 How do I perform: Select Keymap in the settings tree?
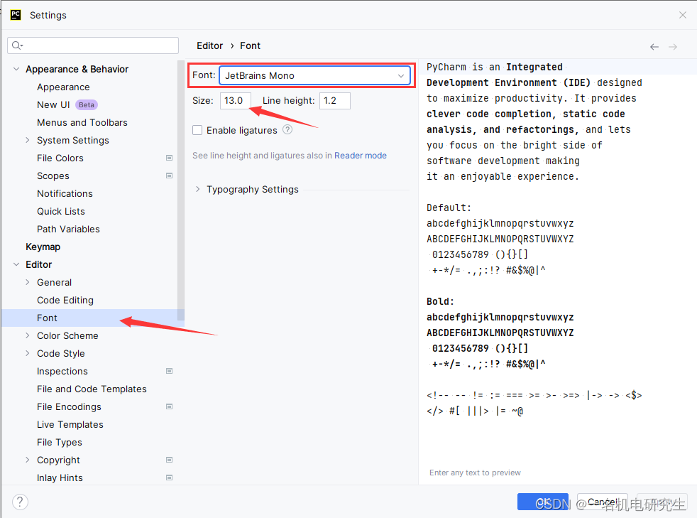point(43,247)
